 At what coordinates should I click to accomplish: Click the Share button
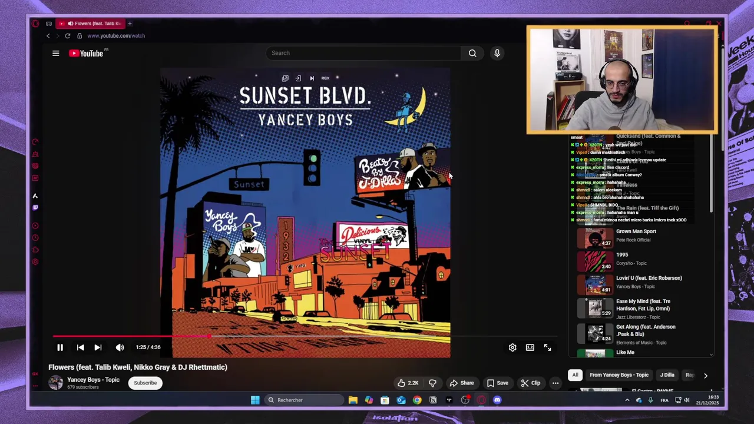(461, 383)
